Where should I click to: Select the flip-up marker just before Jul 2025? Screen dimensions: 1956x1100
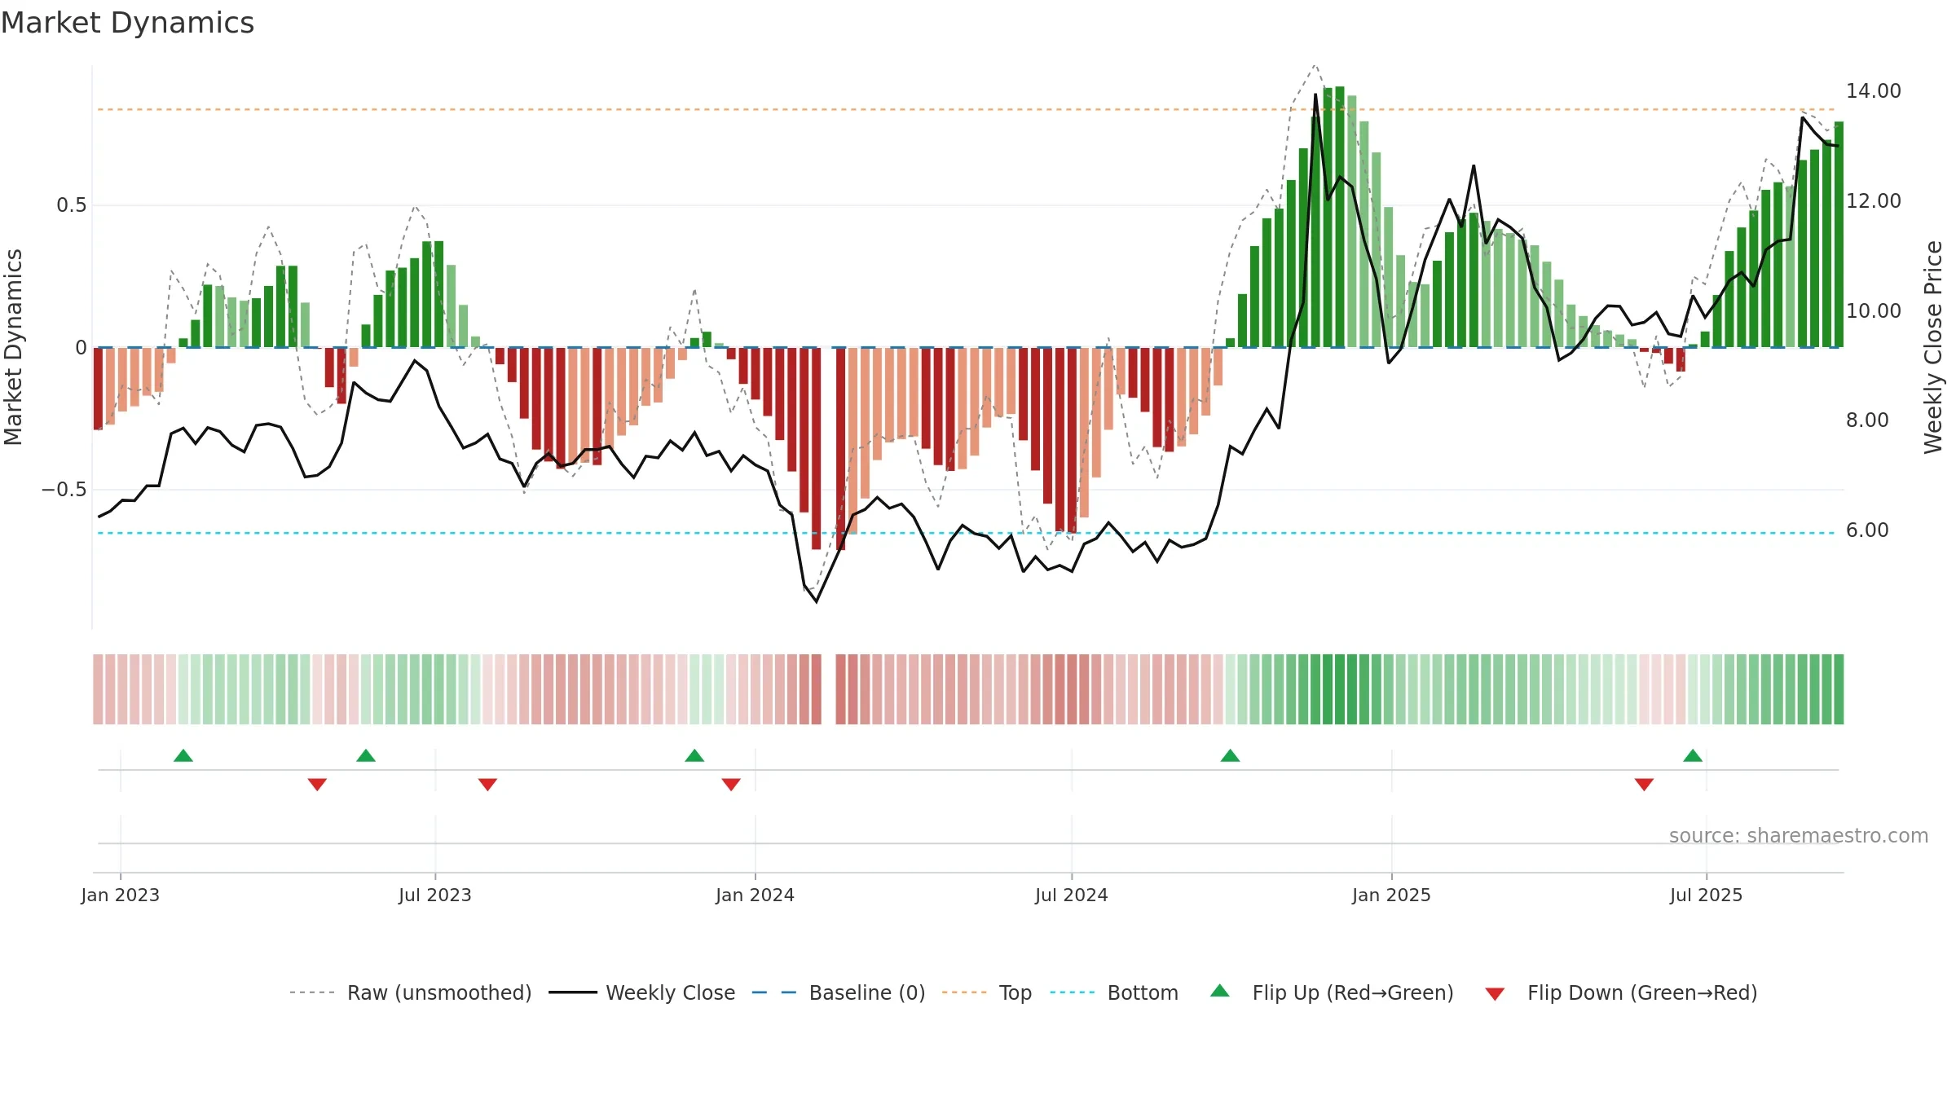pyautogui.click(x=1693, y=755)
